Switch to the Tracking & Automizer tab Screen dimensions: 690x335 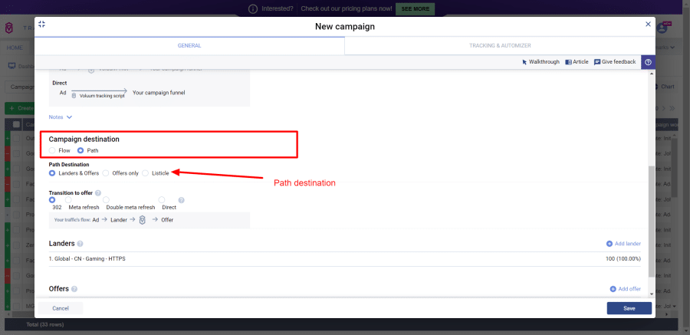click(500, 46)
